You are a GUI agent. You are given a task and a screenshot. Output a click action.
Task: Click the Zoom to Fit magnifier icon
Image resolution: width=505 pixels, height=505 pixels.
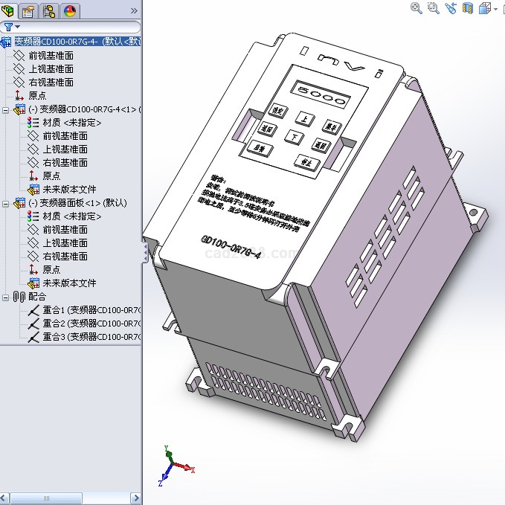pyautogui.click(x=416, y=8)
